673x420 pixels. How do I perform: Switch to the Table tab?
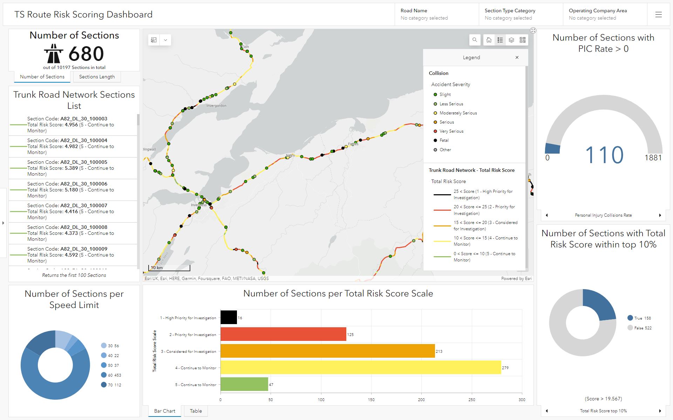[196, 411]
